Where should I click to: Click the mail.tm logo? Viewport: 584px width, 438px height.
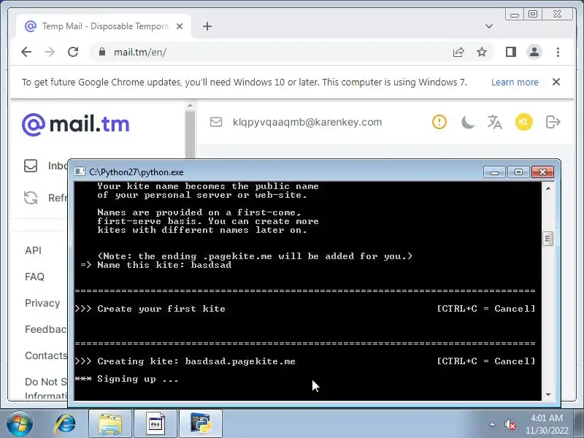point(76,124)
